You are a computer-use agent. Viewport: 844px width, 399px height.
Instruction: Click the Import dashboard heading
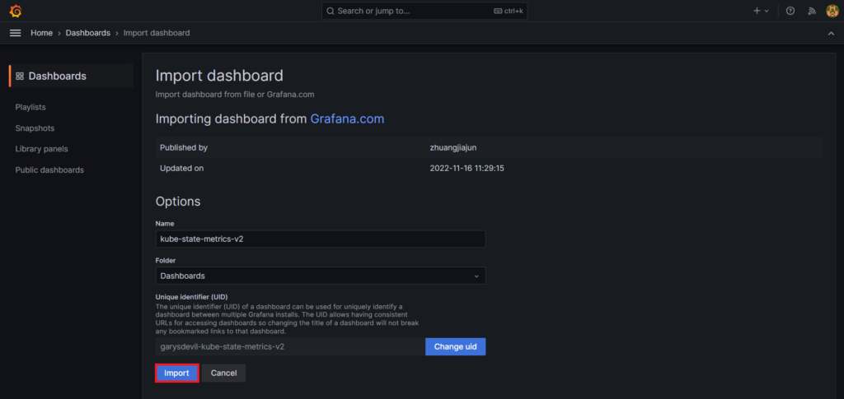click(x=219, y=76)
